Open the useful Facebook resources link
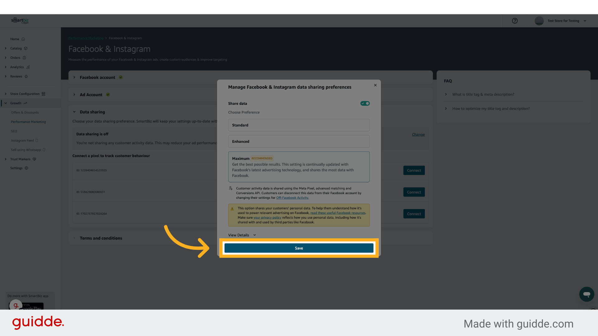 pos(338,213)
